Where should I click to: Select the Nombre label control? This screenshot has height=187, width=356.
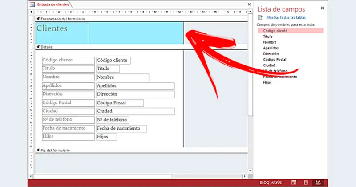coord(68,77)
